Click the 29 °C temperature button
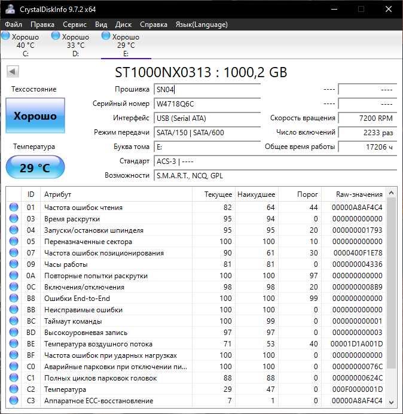 (x=35, y=168)
